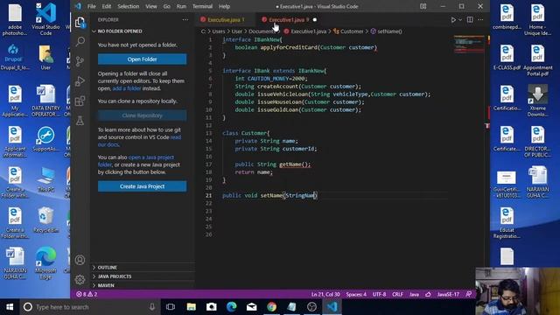This screenshot has width=560, height=315.
Task: Open Task View on taskbar
Action: pos(171,307)
